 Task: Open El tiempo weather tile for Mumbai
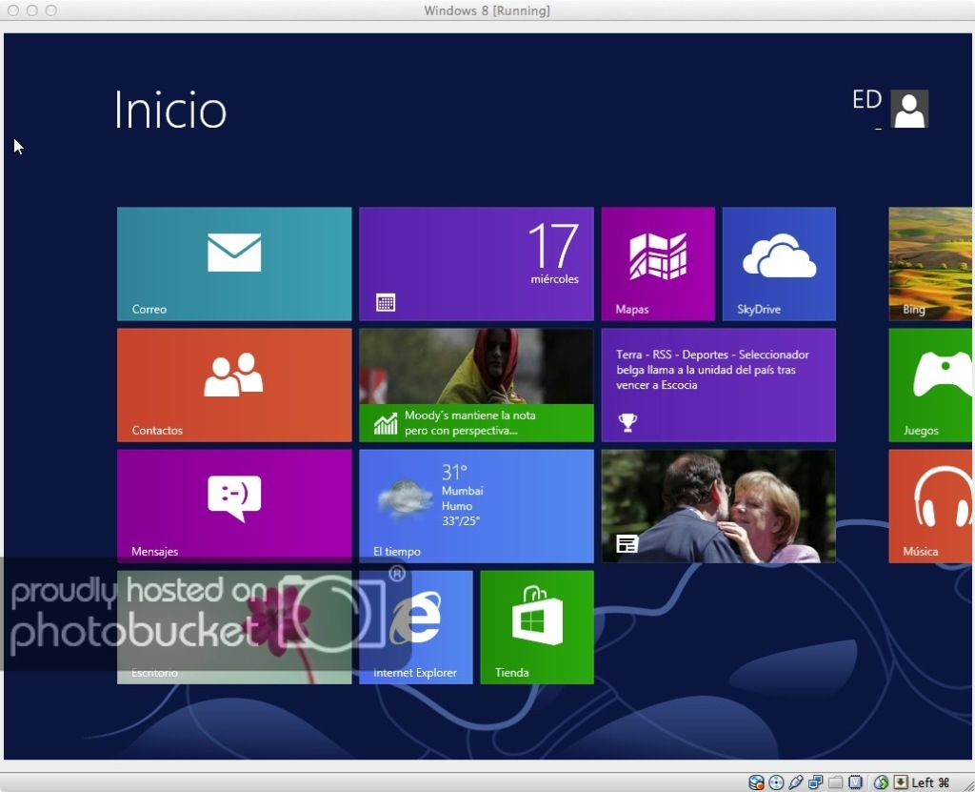click(x=476, y=506)
